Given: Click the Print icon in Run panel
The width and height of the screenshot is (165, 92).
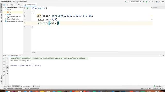Looking at the screenshot, I should tap(7, 71).
